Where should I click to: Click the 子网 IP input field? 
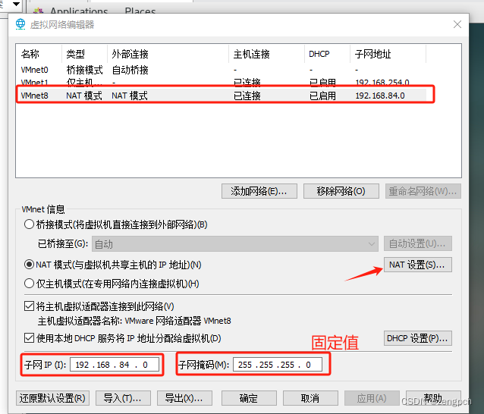point(115,365)
